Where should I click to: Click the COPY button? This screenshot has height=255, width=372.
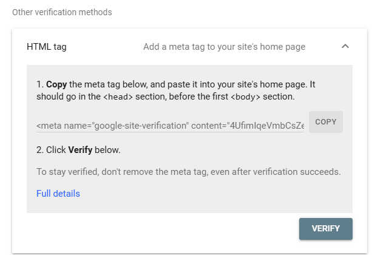pyautogui.click(x=325, y=122)
